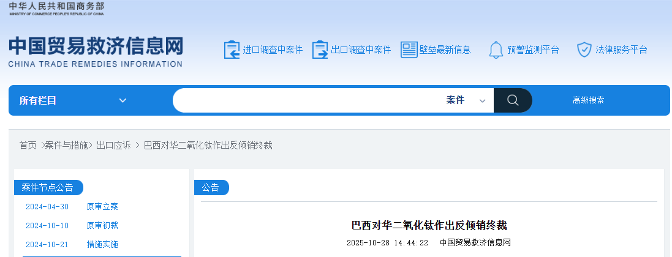Click inside the search text field
This screenshot has height=257, width=672.
306,100
